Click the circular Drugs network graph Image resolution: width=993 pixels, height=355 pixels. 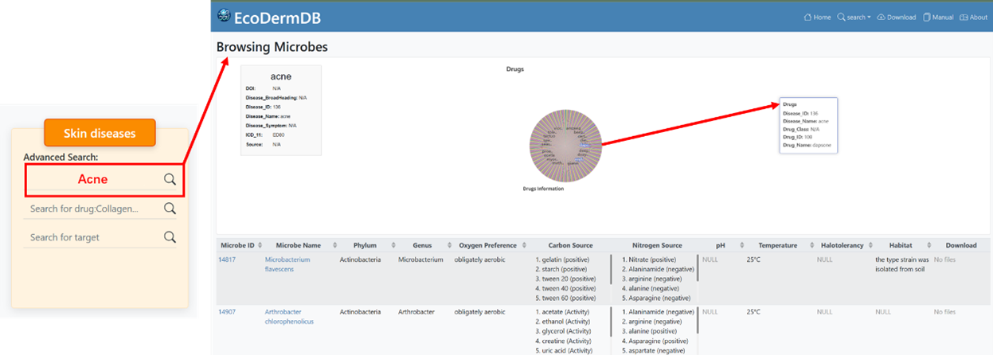(x=565, y=142)
